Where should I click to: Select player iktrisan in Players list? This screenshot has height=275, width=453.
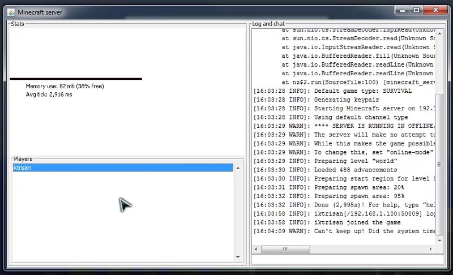click(123, 167)
